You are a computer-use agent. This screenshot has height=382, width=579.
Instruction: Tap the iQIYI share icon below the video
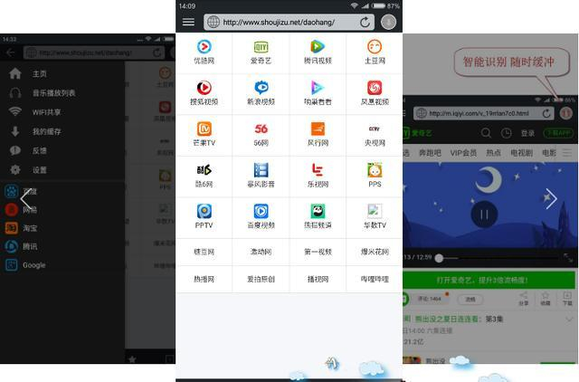click(523, 299)
